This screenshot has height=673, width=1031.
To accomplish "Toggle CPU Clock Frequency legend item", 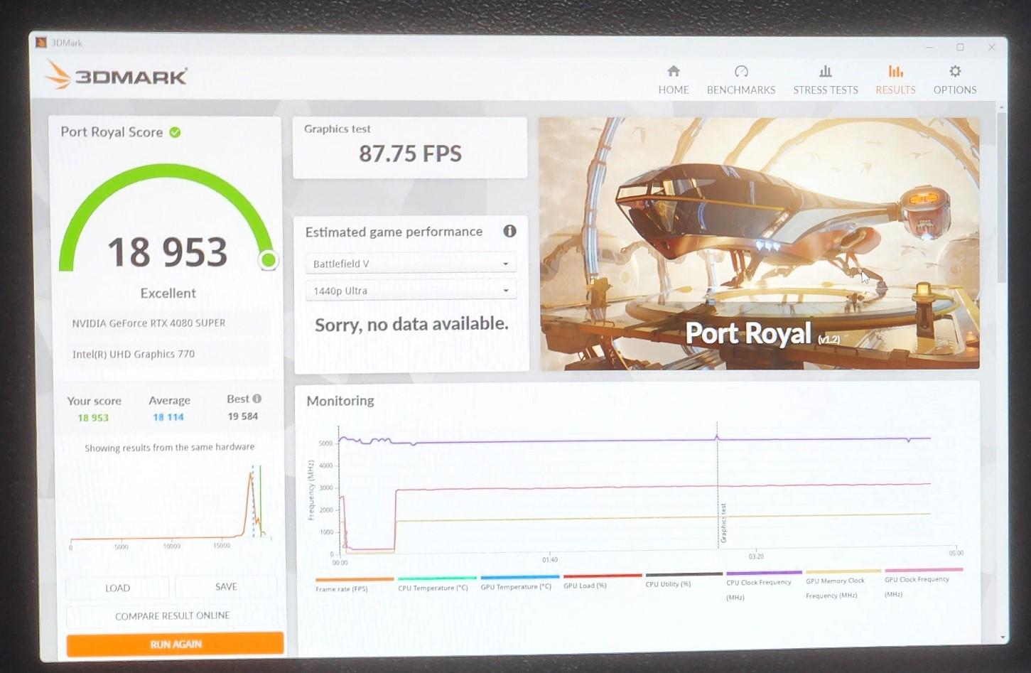I will pos(764,586).
